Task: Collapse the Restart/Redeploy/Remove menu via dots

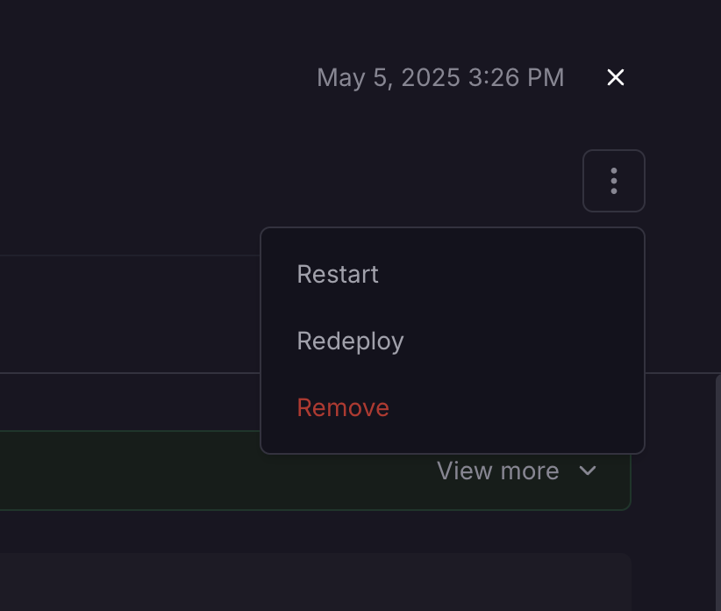Action: pos(614,181)
